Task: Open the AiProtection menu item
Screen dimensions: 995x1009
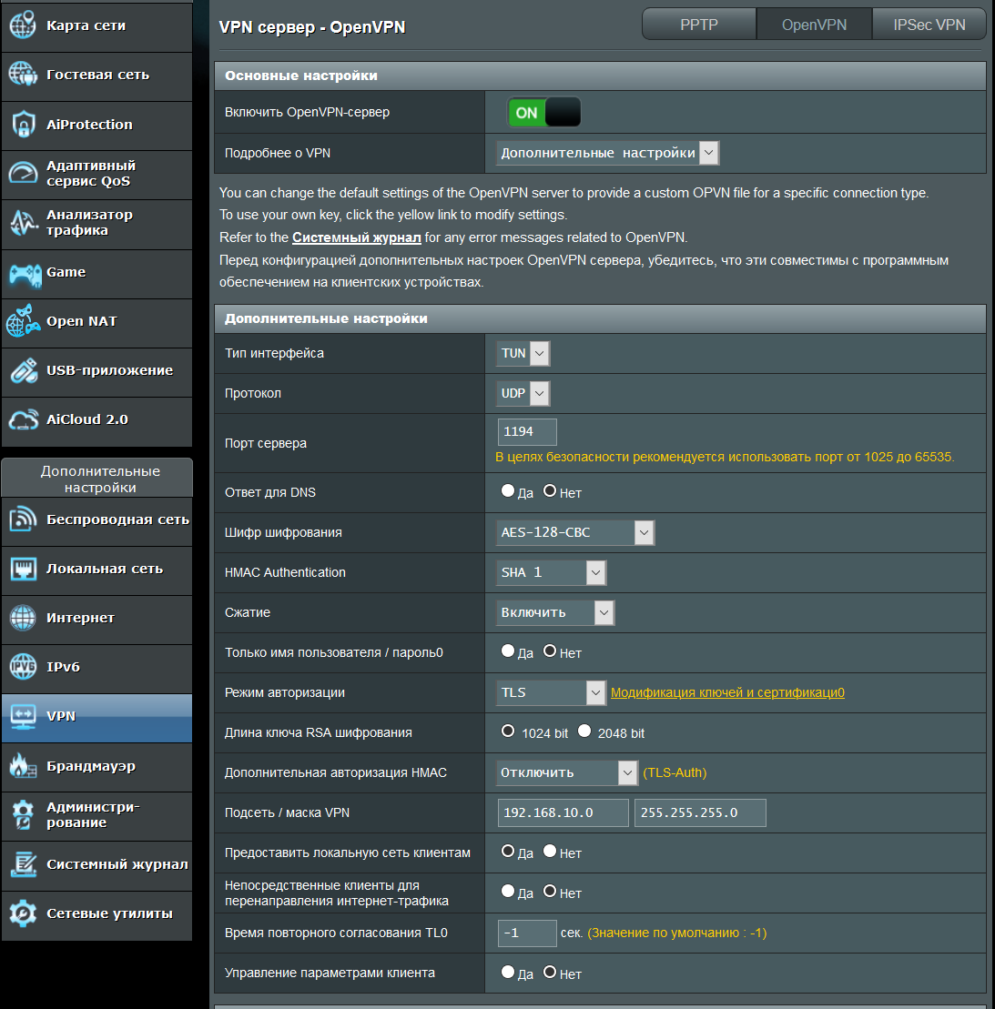Action: coord(96,125)
